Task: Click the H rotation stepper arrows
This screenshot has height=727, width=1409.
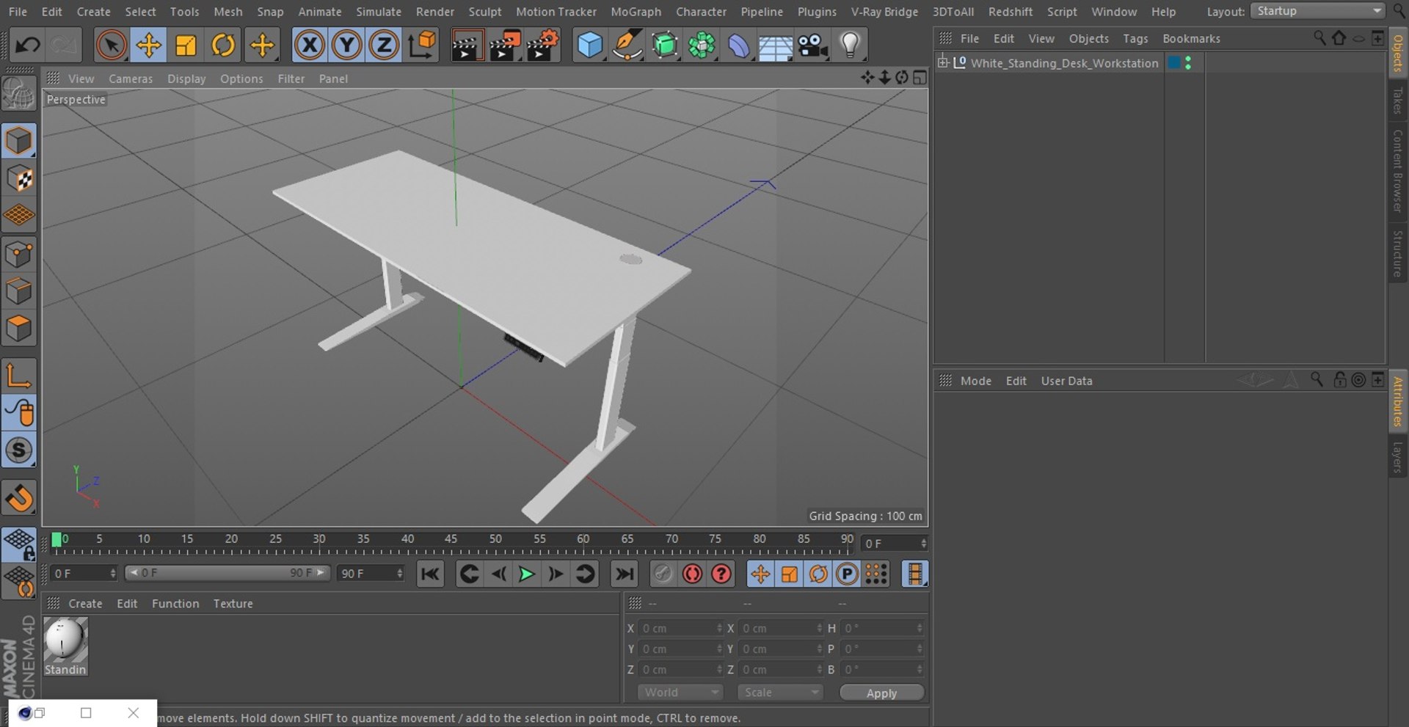Action: (x=920, y=629)
